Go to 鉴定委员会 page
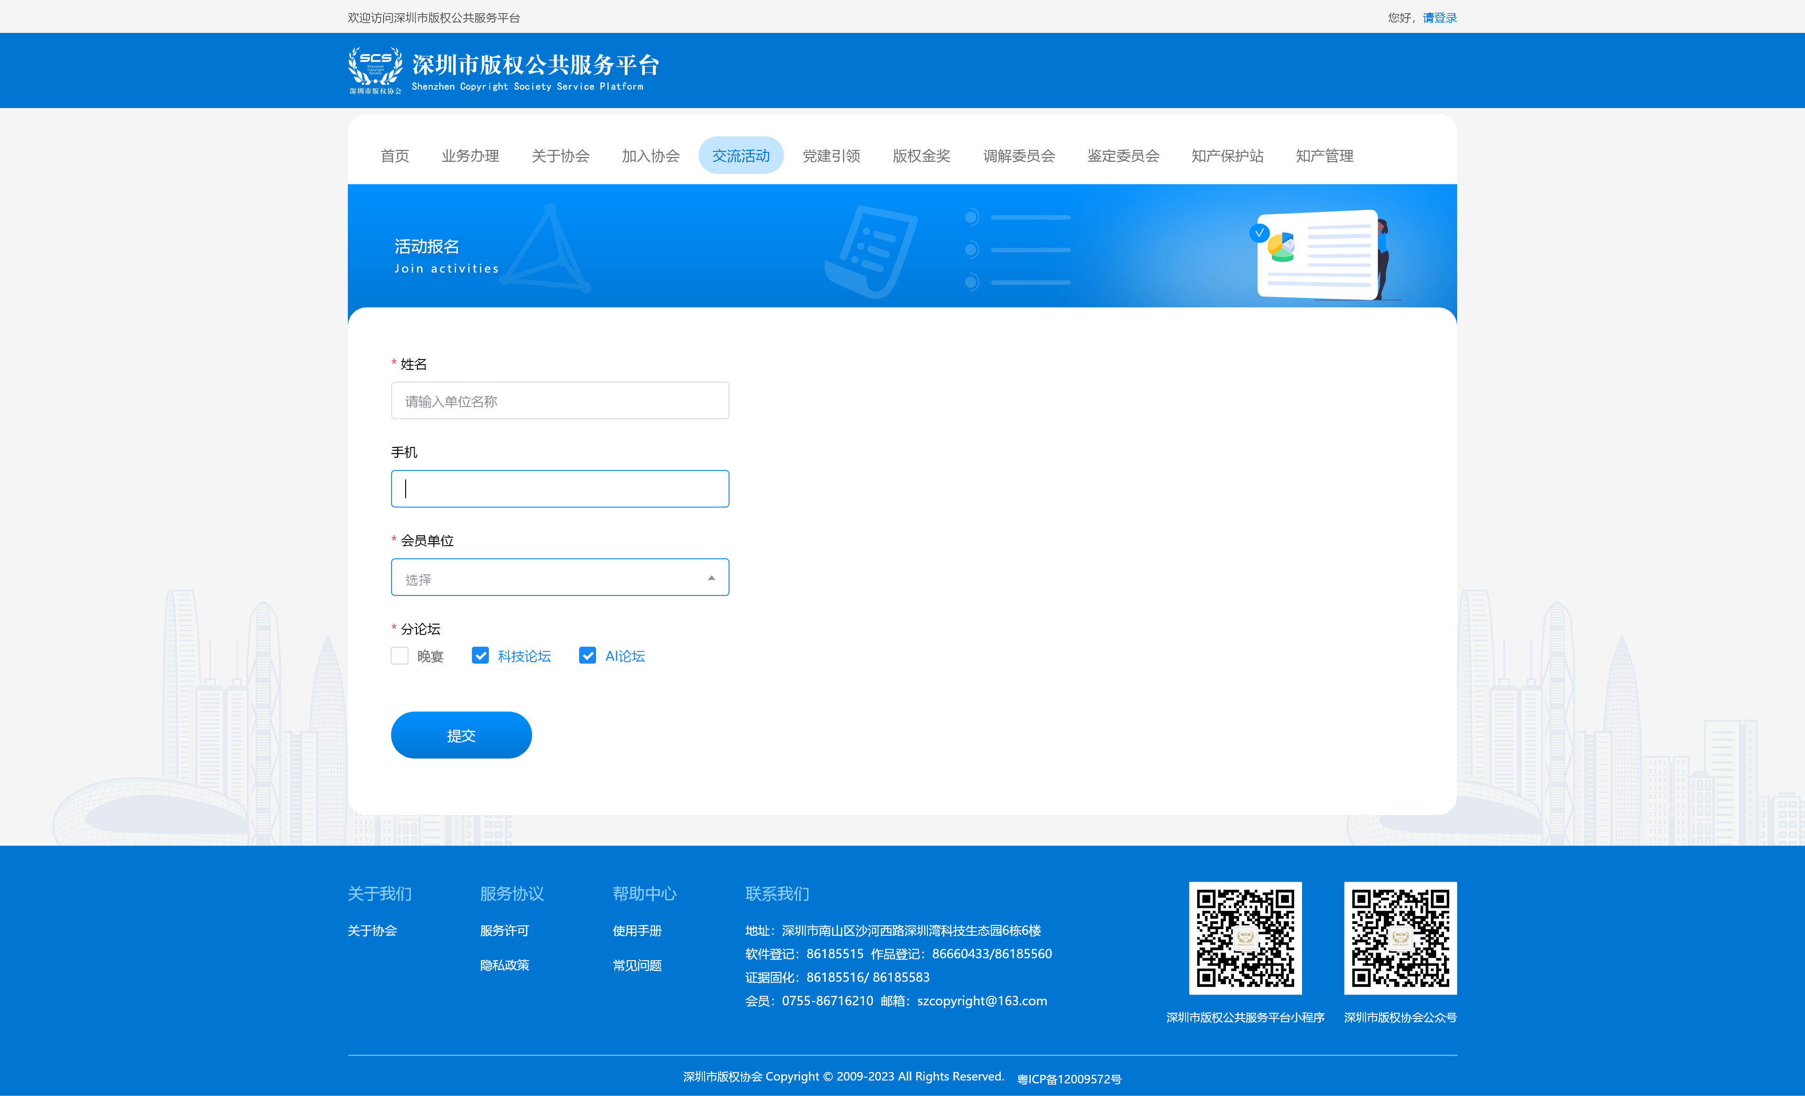1805x1096 pixels. 1123,155
